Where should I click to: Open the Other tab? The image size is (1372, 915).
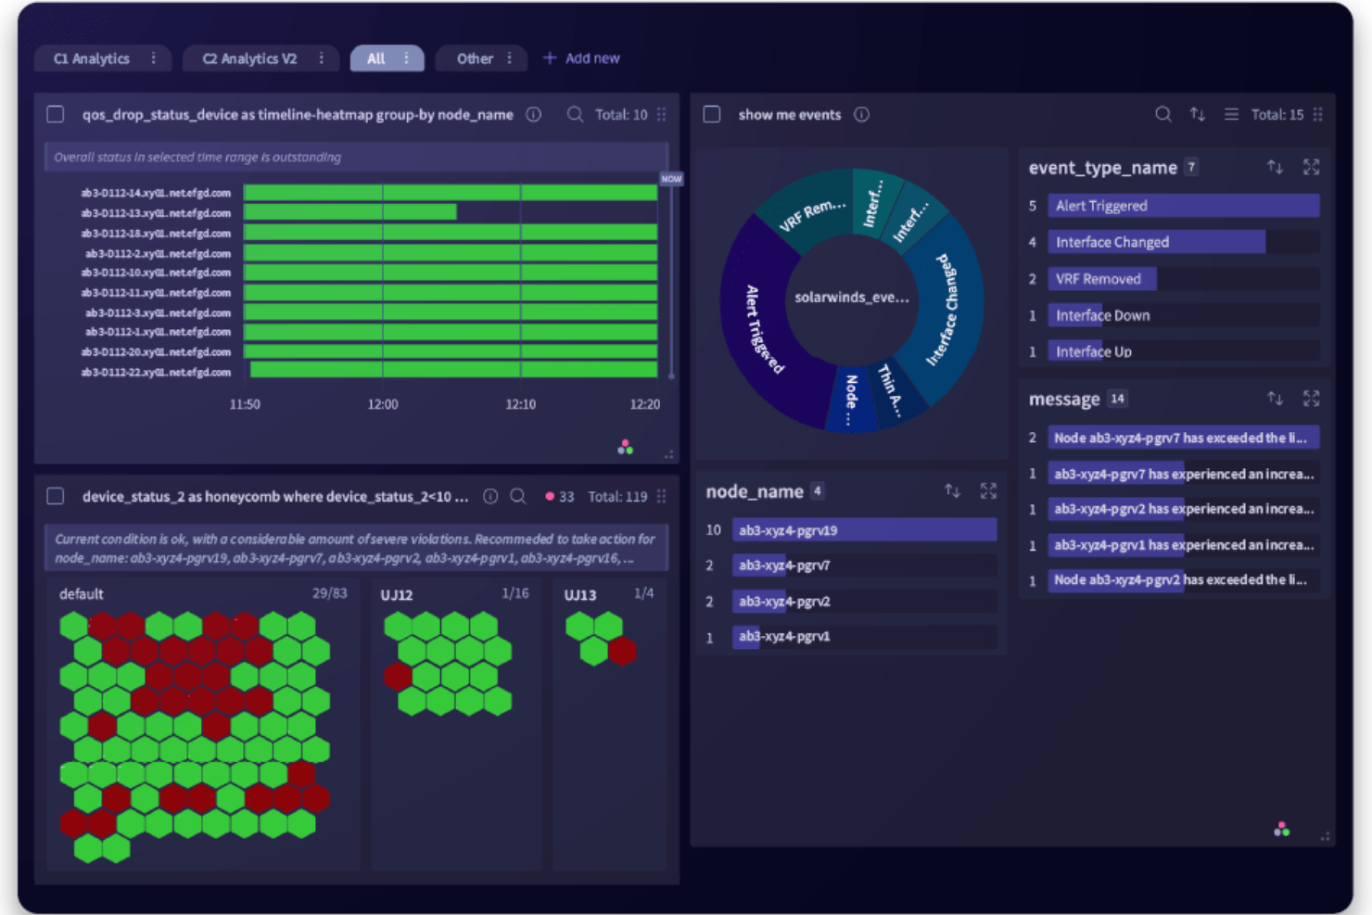coord(475,58)
